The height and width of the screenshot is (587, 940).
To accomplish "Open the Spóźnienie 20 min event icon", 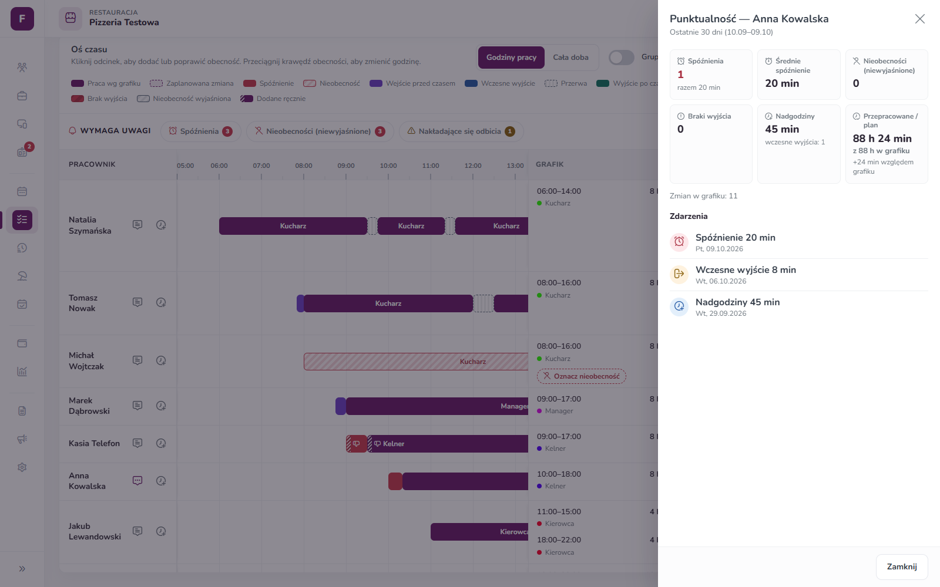I will (x=679, y=242).
